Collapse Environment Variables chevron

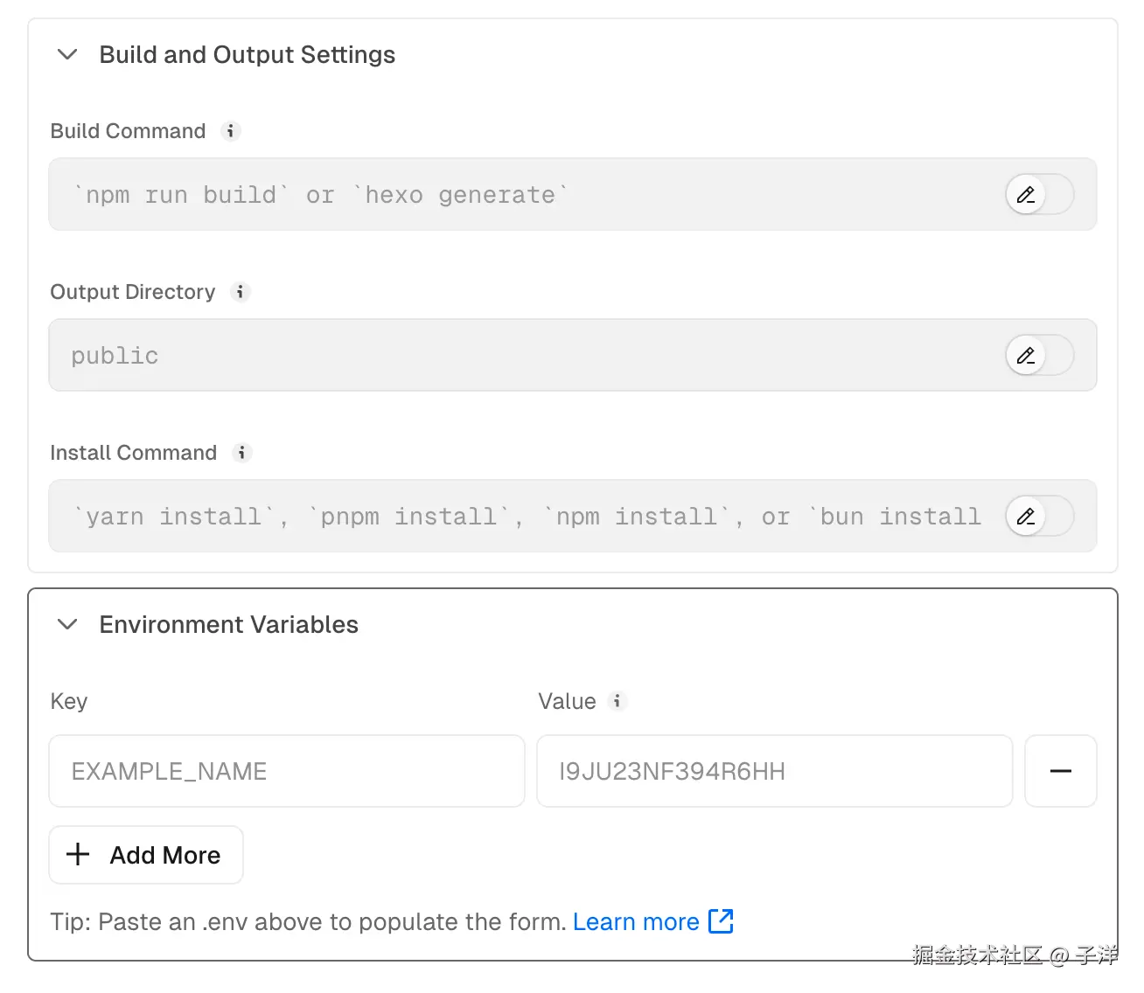[x=67, y=625]
